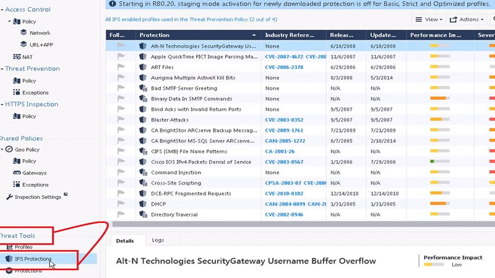Click shield icon of Bind Acks with Invalid Return Ports
The width and height of the screenshot is (495, 278).
coord(143,109)
